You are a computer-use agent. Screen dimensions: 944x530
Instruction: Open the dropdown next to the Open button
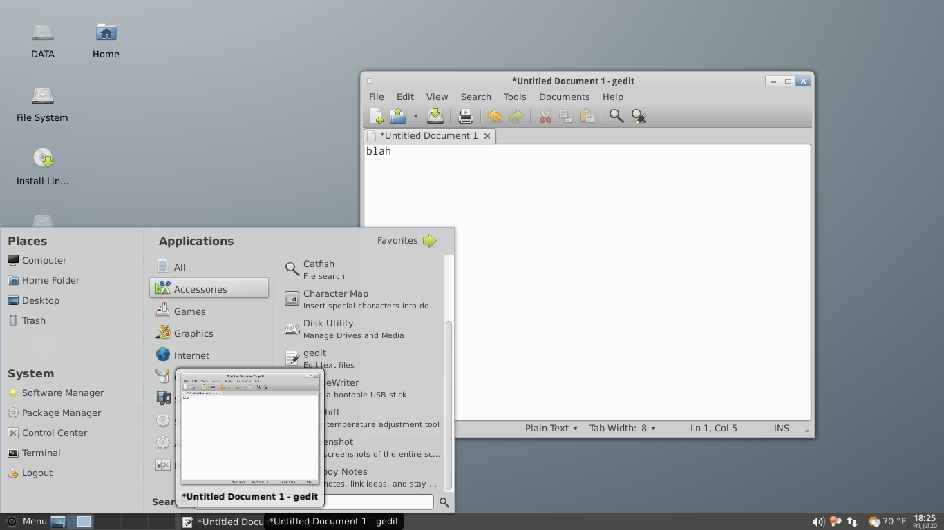coord(416,116)
